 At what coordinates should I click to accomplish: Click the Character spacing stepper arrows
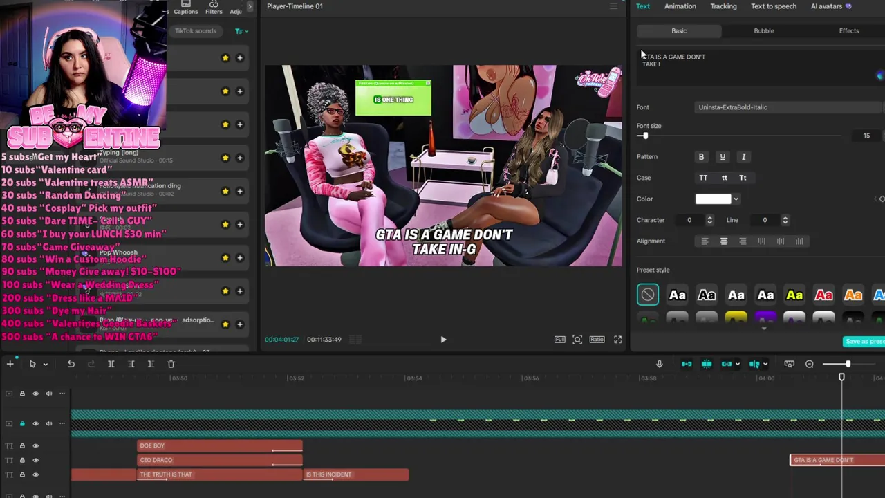coord(709,220)
